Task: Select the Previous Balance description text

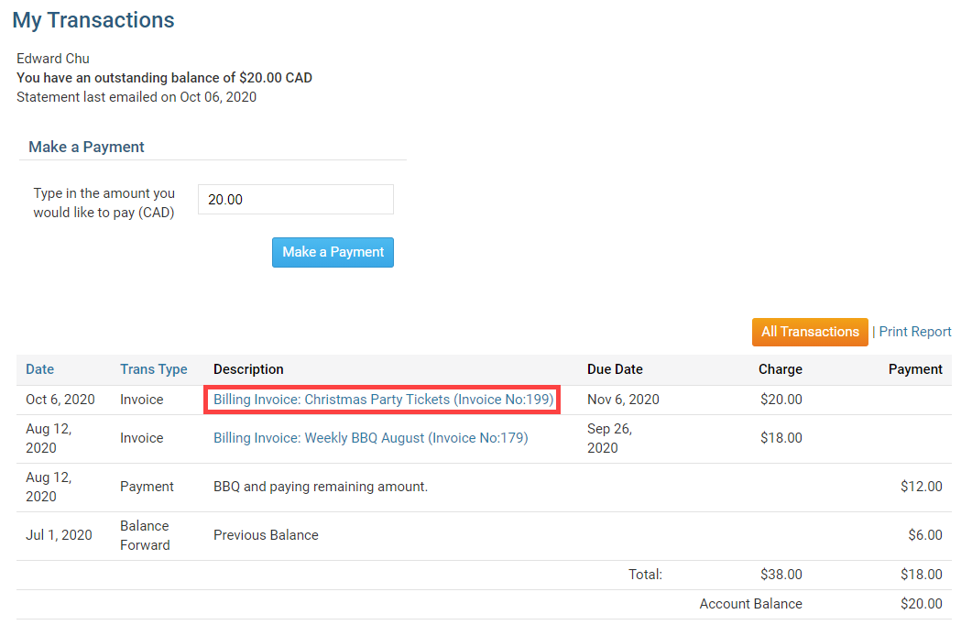Action: (266, 535)
